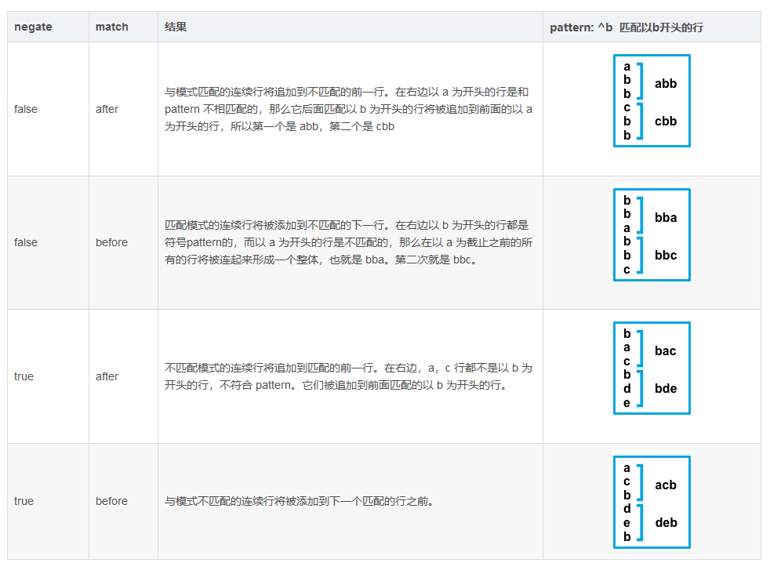Image resolution: width=770 pixels, height=570 pixels.
Task: Open the diagram showing acb and deb
Action: (x=651, y=502)
